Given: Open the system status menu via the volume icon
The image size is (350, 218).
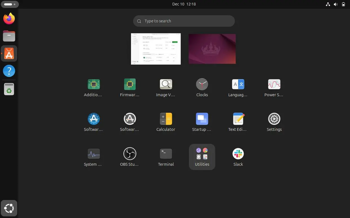Looking at the screenshot, I should click(x=335, y=4).
